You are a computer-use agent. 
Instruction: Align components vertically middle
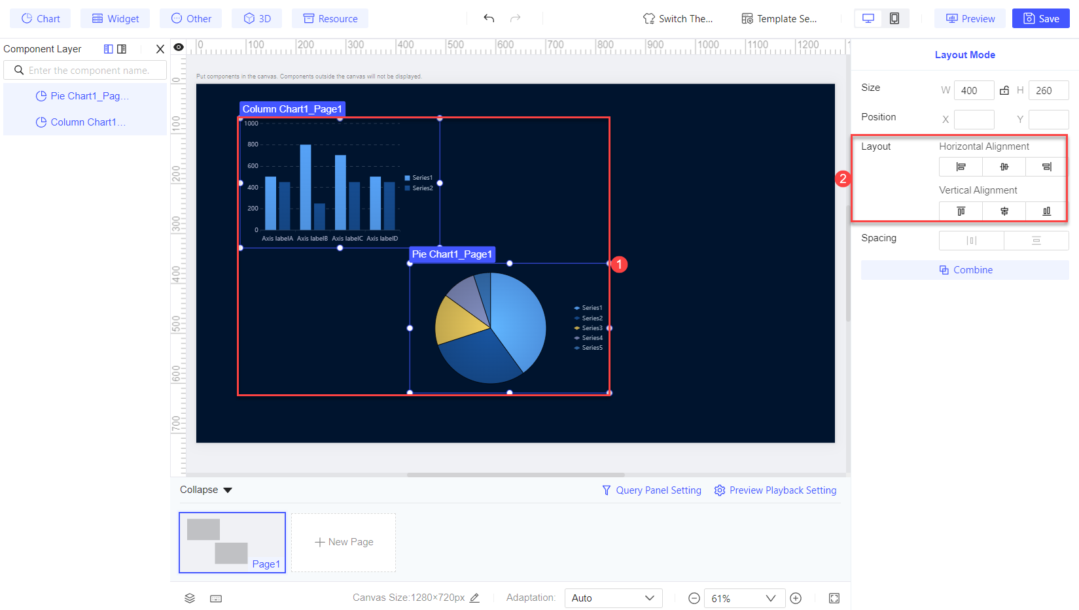1004,211
